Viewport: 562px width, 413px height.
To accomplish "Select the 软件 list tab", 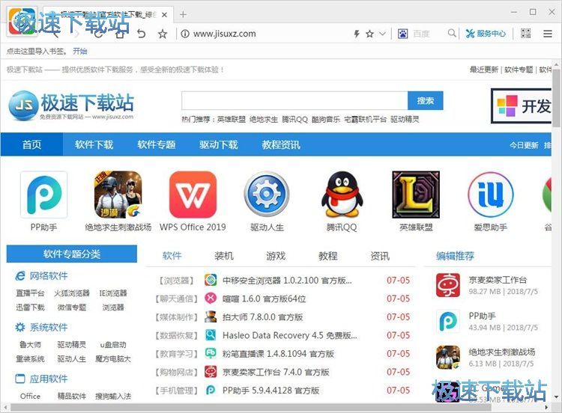I will click(172, 256).
